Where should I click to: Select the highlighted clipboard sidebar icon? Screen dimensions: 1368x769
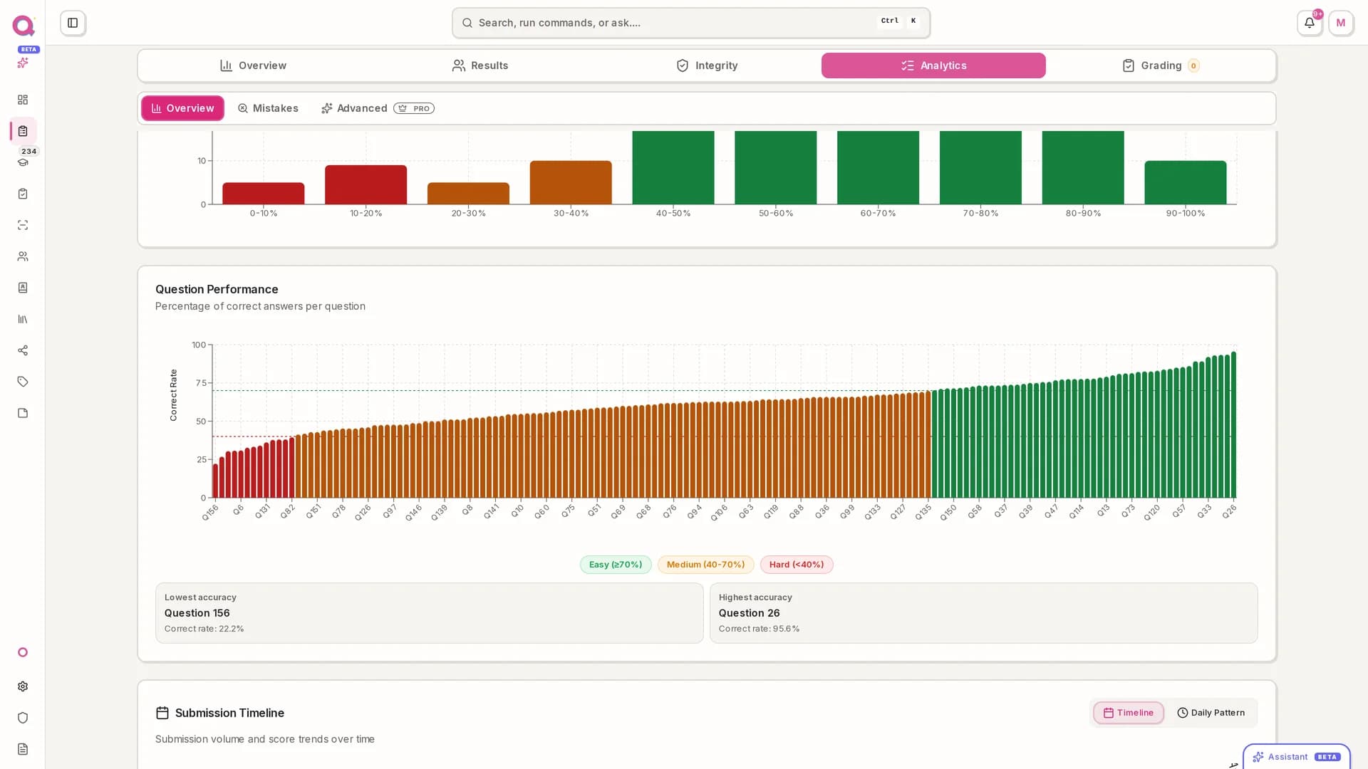[x=23, y=131]
